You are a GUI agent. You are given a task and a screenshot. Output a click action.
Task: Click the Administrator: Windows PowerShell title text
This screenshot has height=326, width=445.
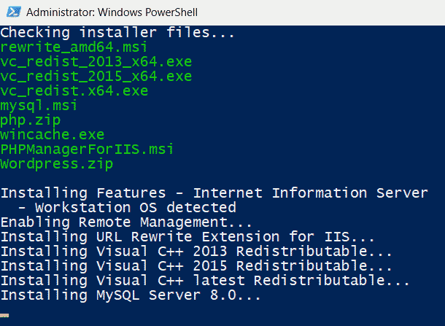point(112,12)
